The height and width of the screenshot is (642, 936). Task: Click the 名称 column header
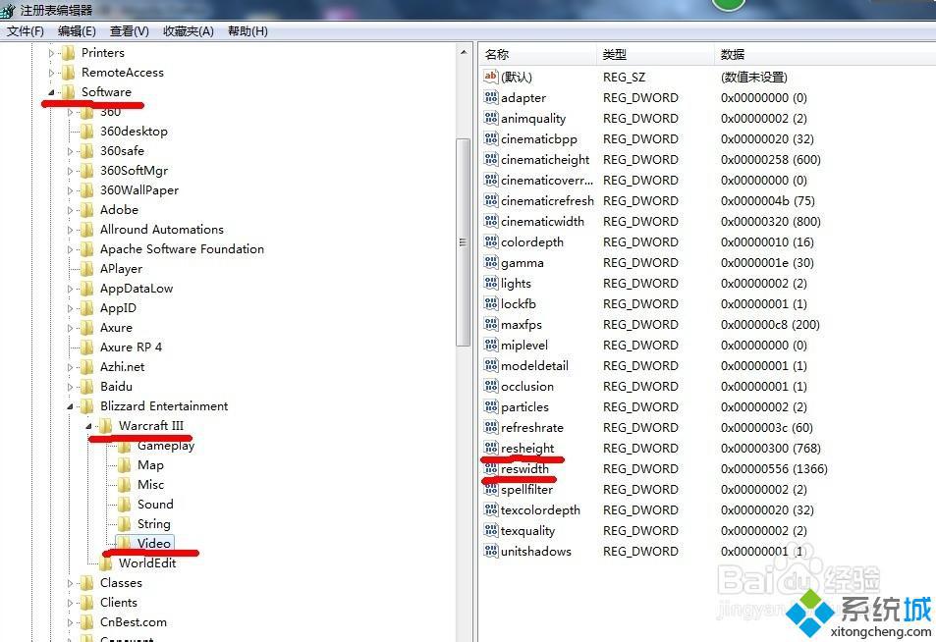[x=498, y=55]
